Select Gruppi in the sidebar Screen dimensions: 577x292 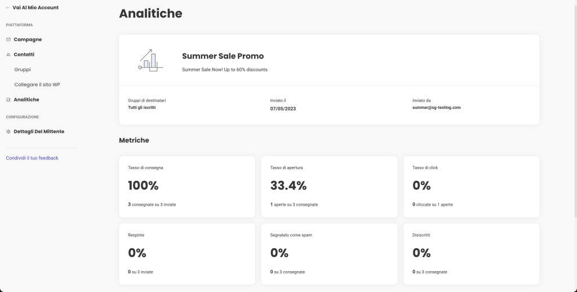point(23,69)
